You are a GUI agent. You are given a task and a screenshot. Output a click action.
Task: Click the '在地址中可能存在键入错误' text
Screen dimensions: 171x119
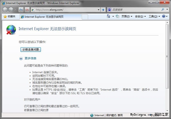coord(49,86)
